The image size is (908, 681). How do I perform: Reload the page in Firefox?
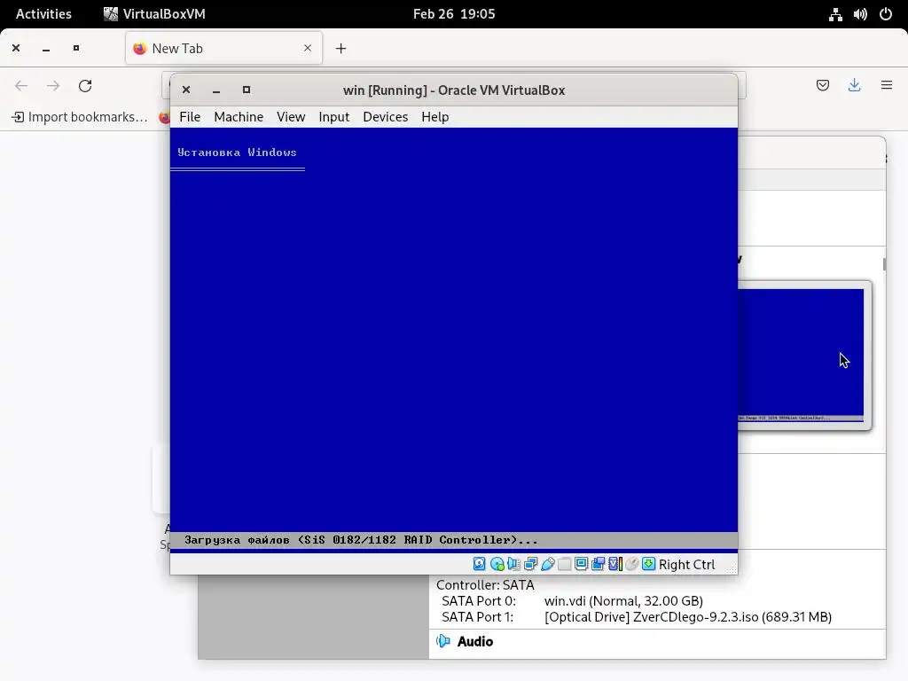85,86
